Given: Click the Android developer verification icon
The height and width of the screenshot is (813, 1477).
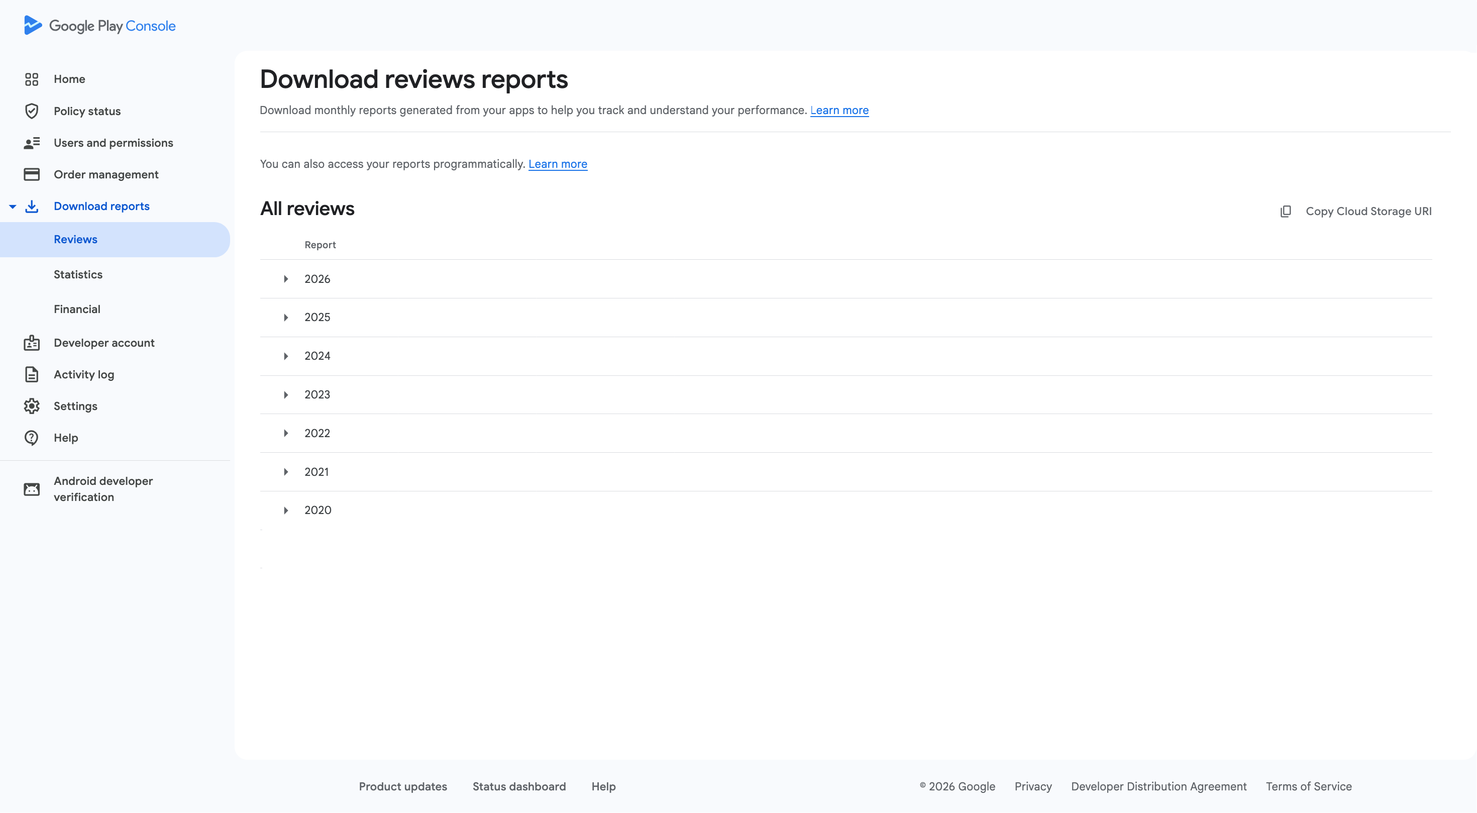Looking at the screenshot, I should tap(32, 489).
